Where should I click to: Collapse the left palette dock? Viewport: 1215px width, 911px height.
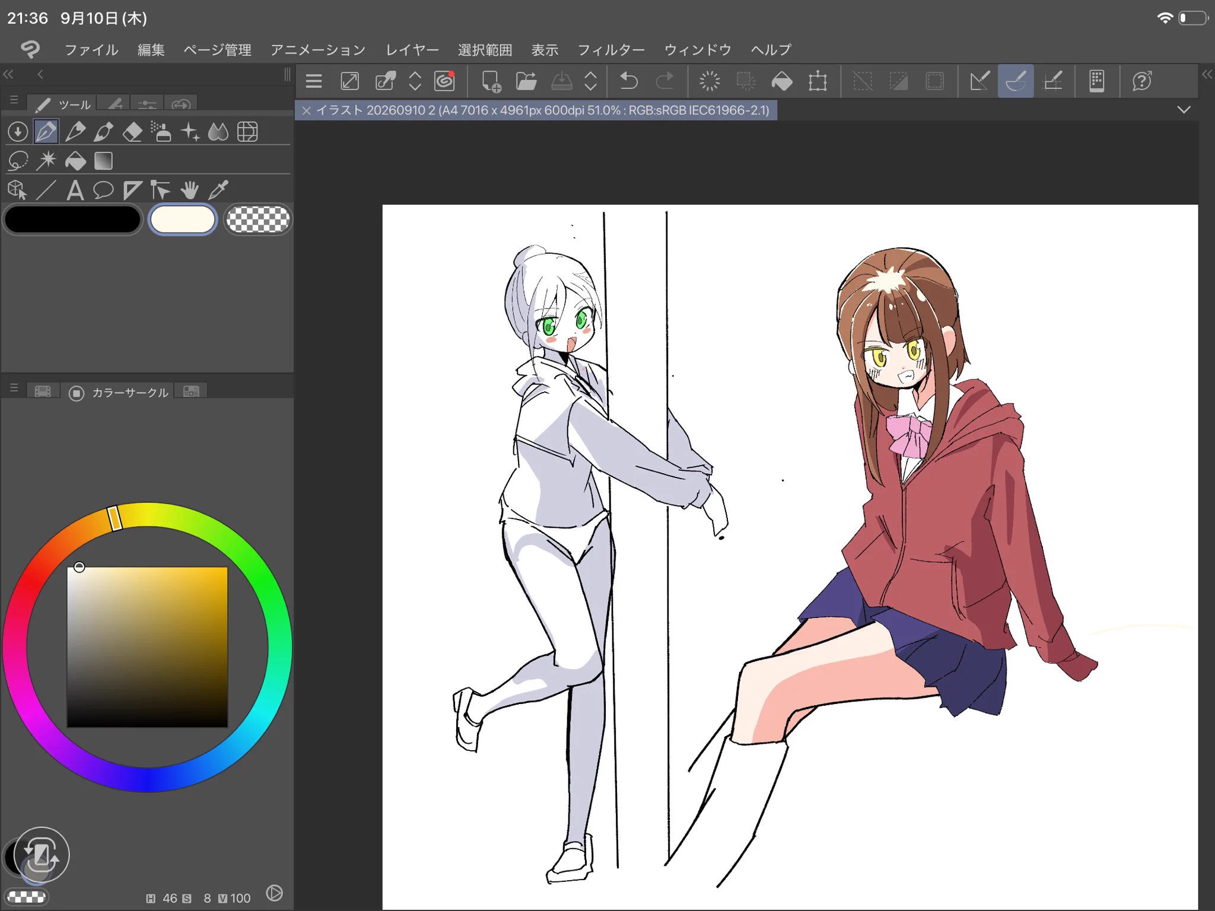(8, 74)
